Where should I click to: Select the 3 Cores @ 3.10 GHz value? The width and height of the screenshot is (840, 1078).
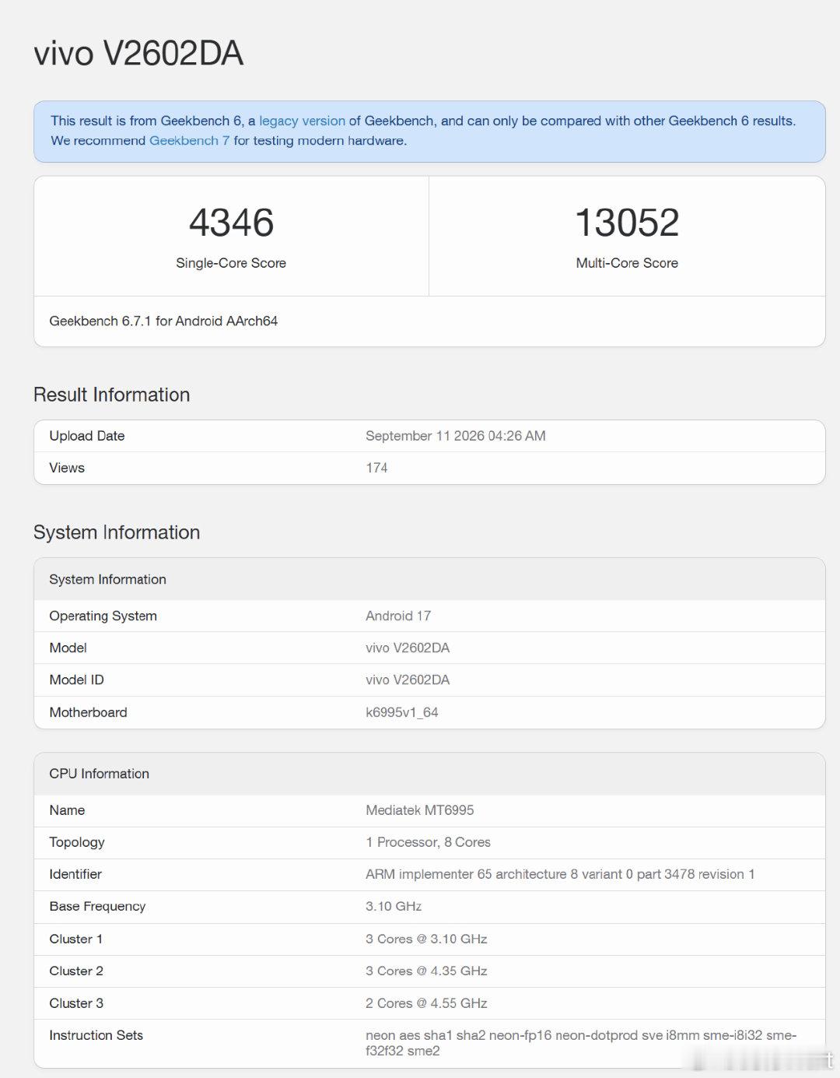[426, 939]
